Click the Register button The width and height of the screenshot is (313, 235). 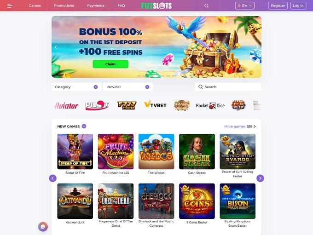(278, 6)
